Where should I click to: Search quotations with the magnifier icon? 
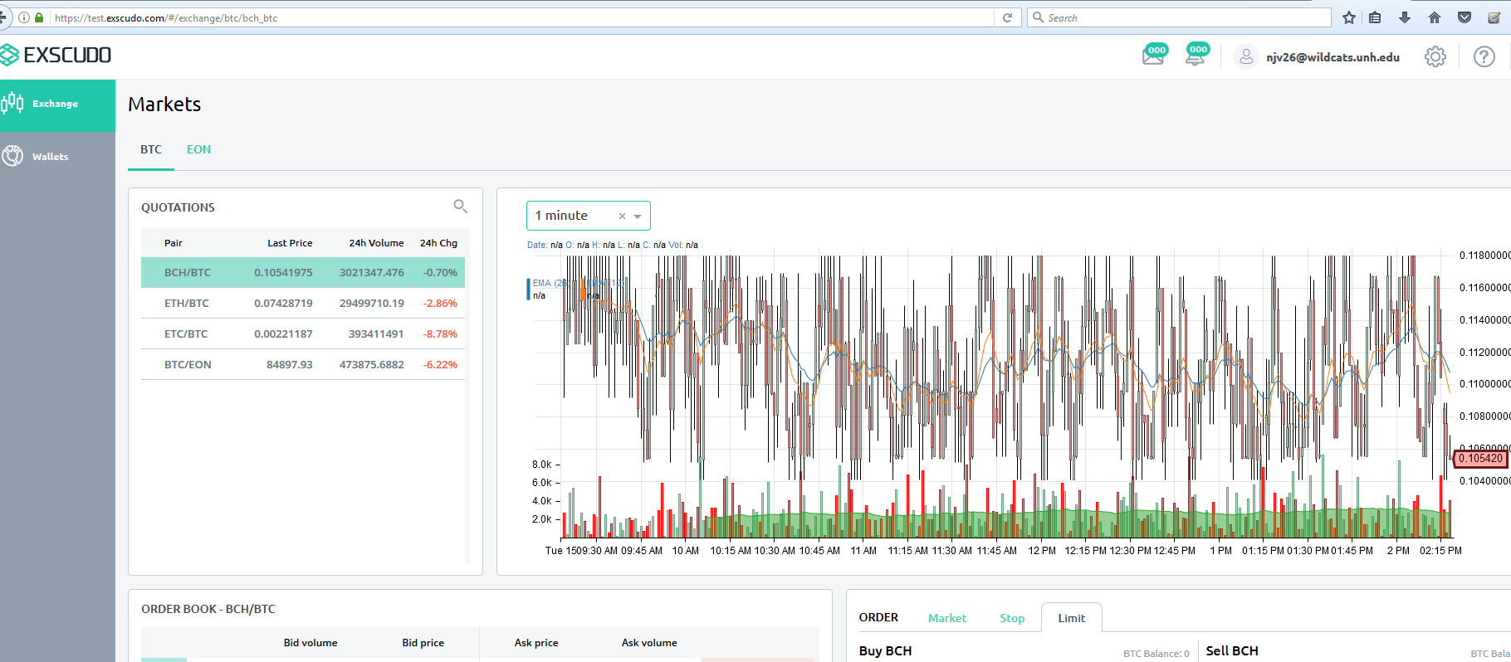(460, 207)
